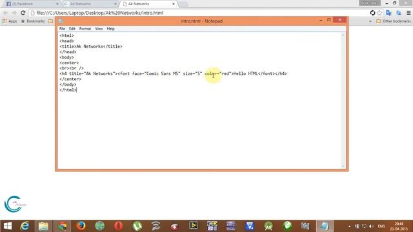Open the Edit menu in Notepad
413x232 pixels.
click(72, 28)
